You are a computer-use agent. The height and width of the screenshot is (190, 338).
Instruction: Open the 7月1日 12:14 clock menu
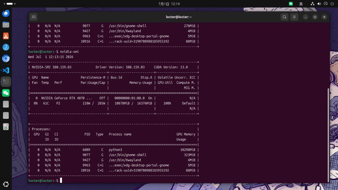(x=169, y=4)
